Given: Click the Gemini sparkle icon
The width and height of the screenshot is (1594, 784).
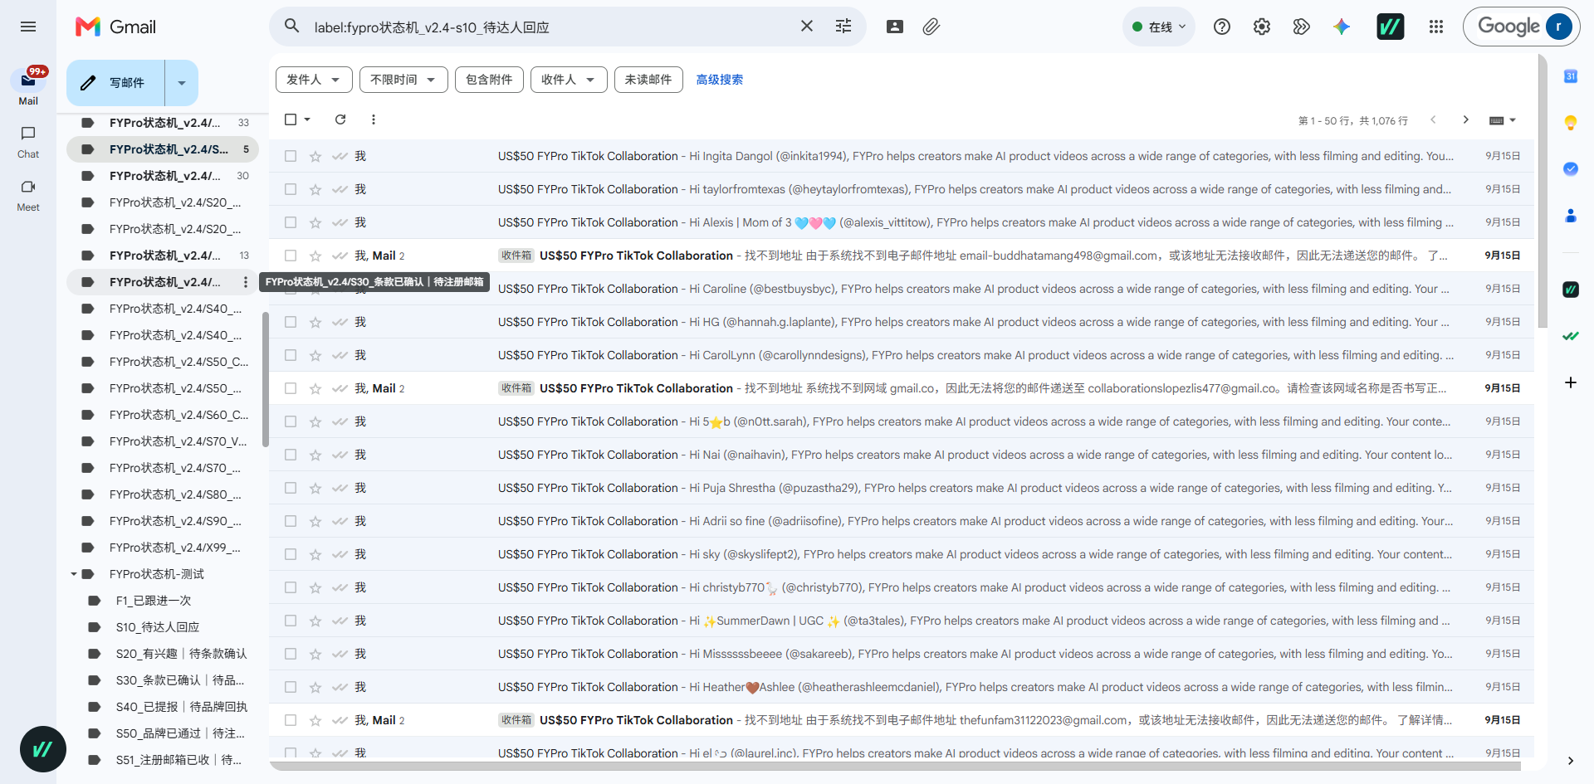Looking at the screenshot, I should click(1342, 27).
